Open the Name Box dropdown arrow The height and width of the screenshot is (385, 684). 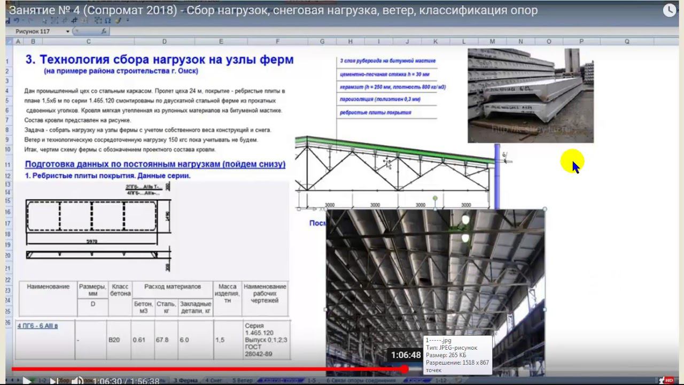[x=68, y=32]
